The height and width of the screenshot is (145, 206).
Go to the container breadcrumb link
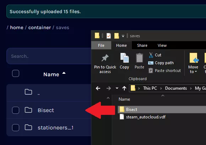coord(39,28)
